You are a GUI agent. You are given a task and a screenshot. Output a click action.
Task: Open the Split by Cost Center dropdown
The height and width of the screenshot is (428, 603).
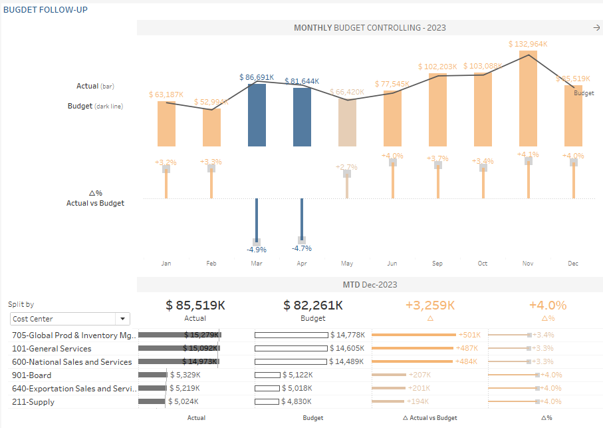70,319
